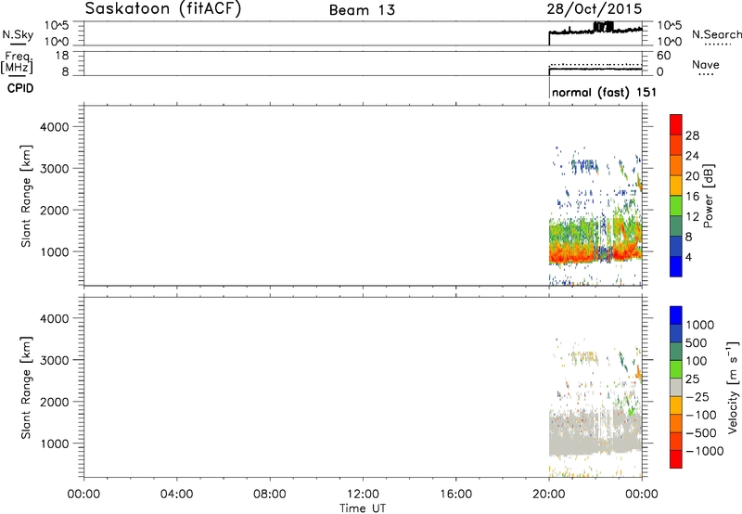Click the 'N.Search' legend label
The width and height of the screenshot is (742, 514).
(716, 34)
